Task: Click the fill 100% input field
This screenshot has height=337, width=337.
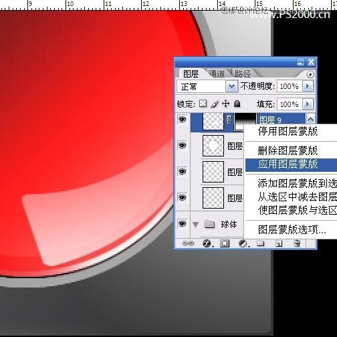Action: pyautogui.click(x=290, y=104)
